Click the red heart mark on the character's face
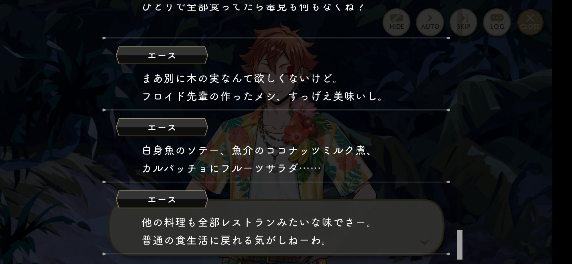The image size is (572, 264). click(290, 70)
